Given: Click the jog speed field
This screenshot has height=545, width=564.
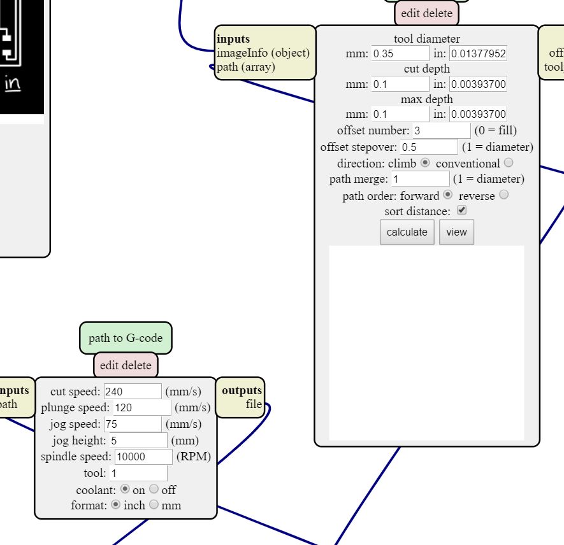Looking at the screenshot, I should (133, 424).
